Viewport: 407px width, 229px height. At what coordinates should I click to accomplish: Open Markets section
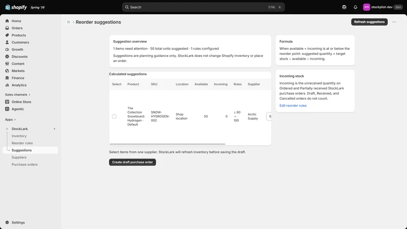coord(18,71)
